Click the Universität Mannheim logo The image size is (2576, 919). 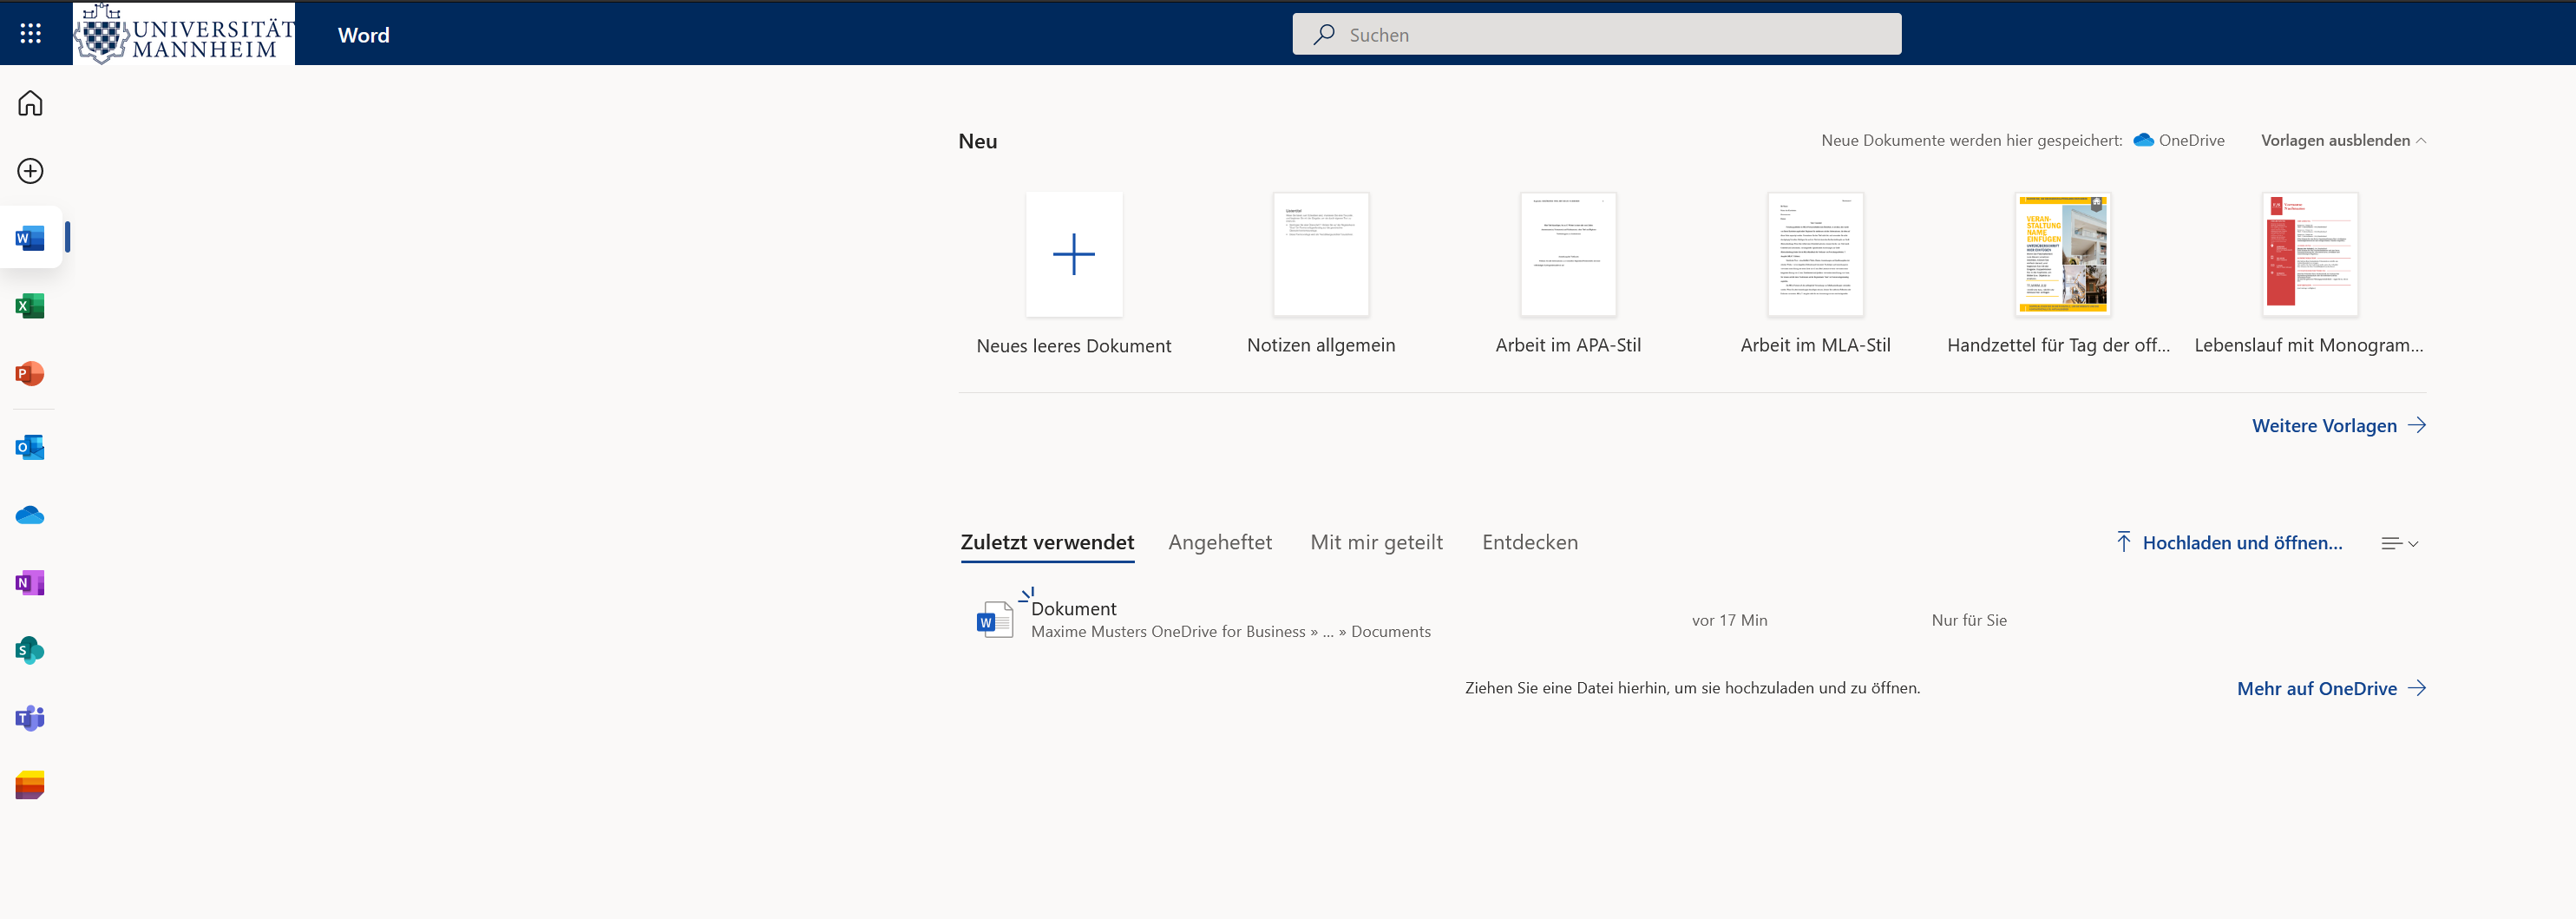click(184, 34)
